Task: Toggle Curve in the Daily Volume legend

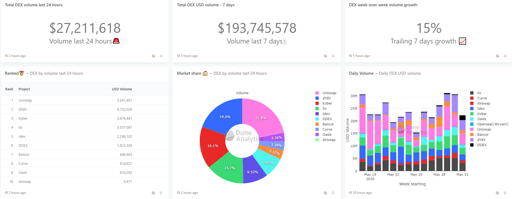Action: pos(482,98)
